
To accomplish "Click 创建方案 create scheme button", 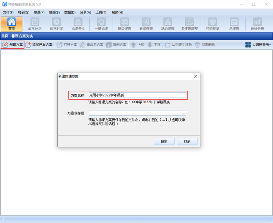I will click(x=13, y=45).
